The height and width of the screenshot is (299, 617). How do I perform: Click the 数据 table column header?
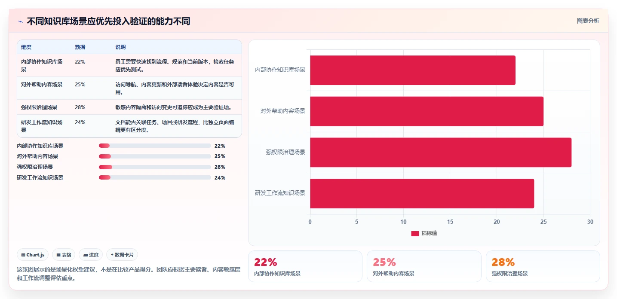(80, 47)
